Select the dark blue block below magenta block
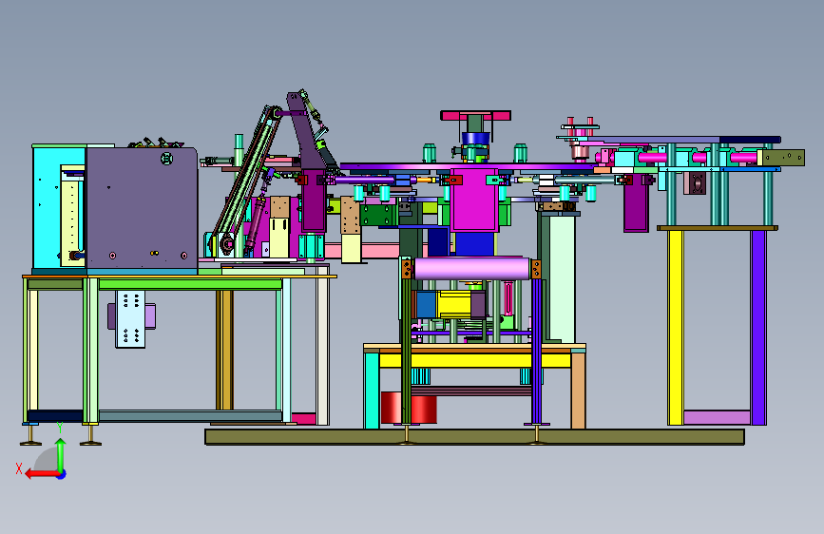 474,244
